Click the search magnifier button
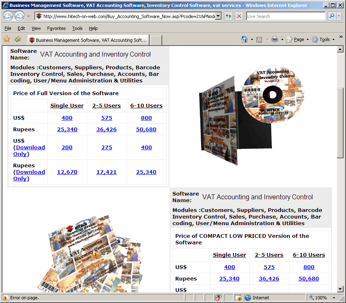The height and width of the screenshot is (303, 346). click(x=332, y=16)
